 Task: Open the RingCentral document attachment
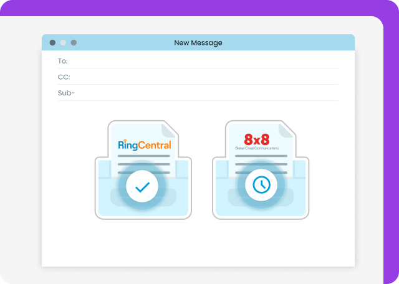tap(143, 169)
